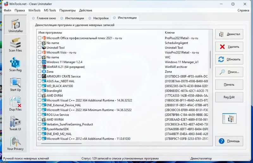The width and height of the screenshot is (253, 163).
Task: Open Reg Edit button
Action: click(x=229, y=97)
